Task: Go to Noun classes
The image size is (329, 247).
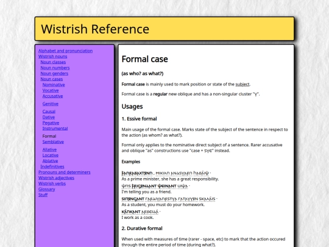Action: 53,62
